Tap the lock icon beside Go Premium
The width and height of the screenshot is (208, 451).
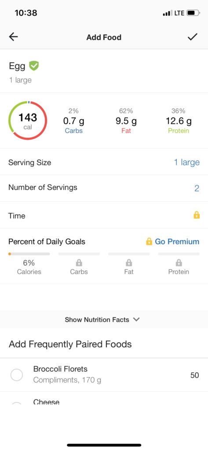coord(149,241)
